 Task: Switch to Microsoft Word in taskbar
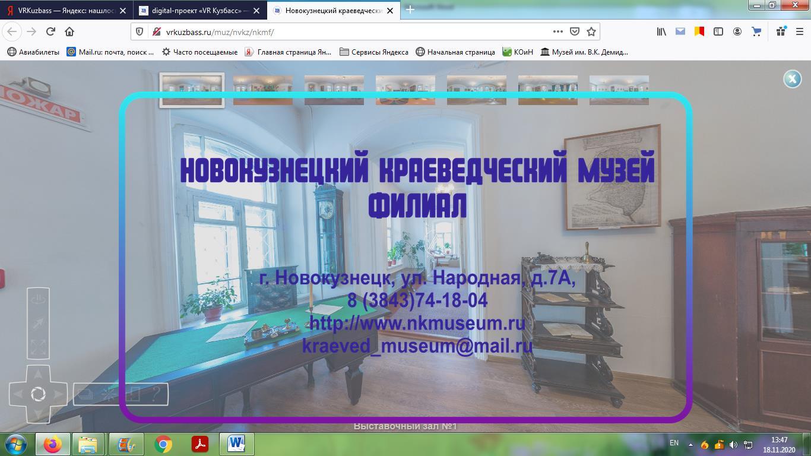point(236,444)
